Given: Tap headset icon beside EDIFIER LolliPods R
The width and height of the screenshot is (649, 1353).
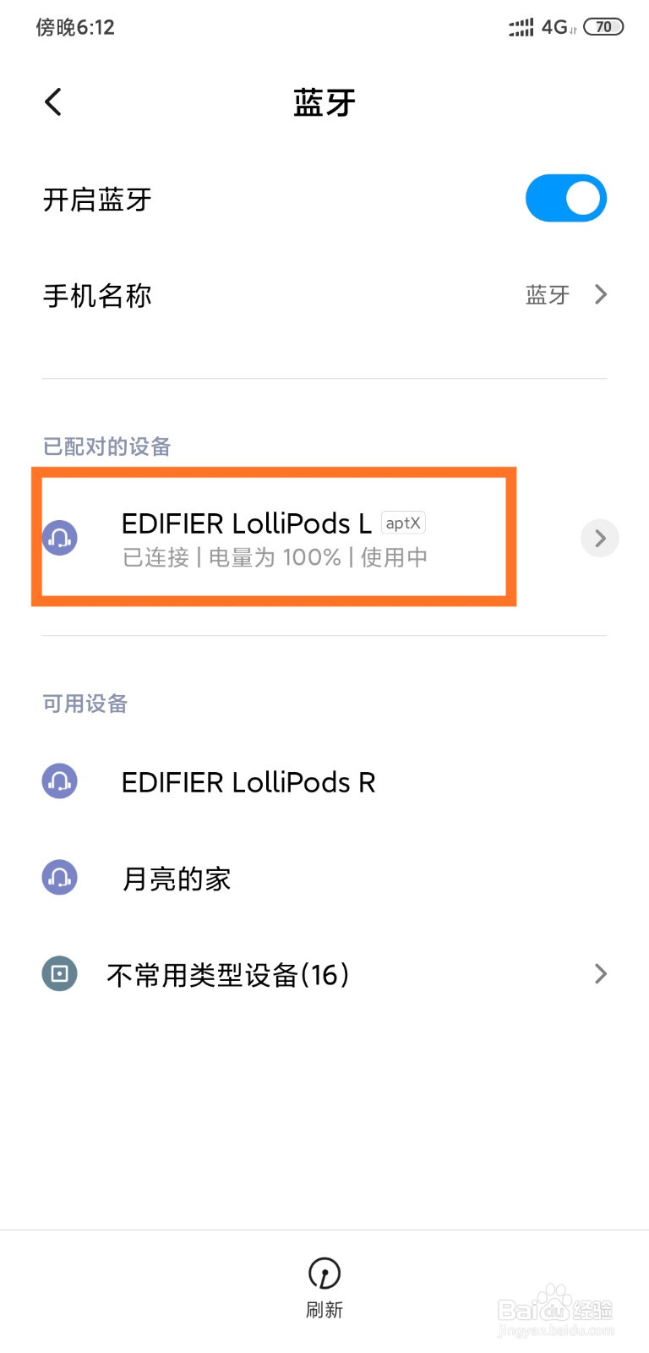Looking at the screenshot, I should tap(60, 781).
